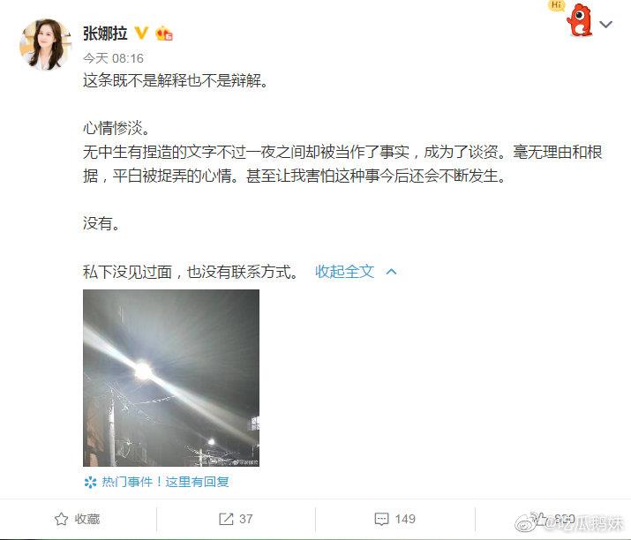Open the 149 comments tab
Viewport: 631px width, 540px height.
pyautogui.click(x=394, y=519)
